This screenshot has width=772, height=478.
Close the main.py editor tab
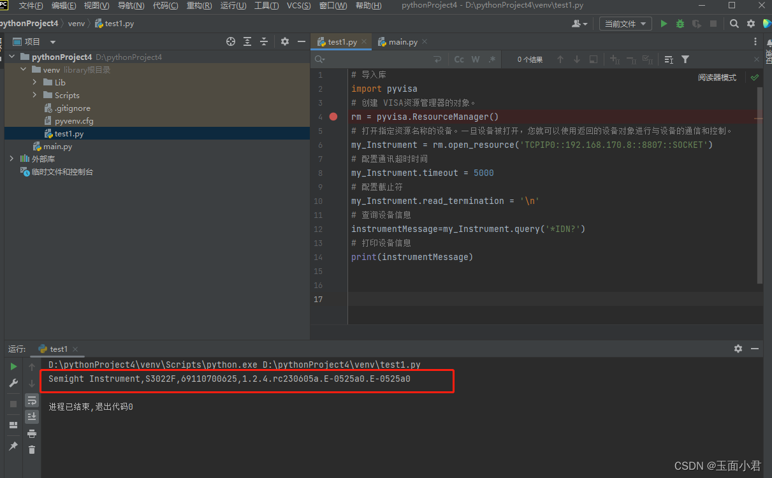[425, 42]
